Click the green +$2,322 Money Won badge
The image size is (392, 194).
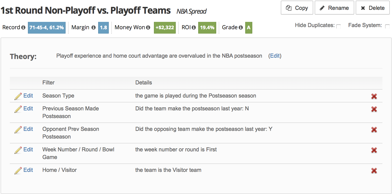coord(165,28)
